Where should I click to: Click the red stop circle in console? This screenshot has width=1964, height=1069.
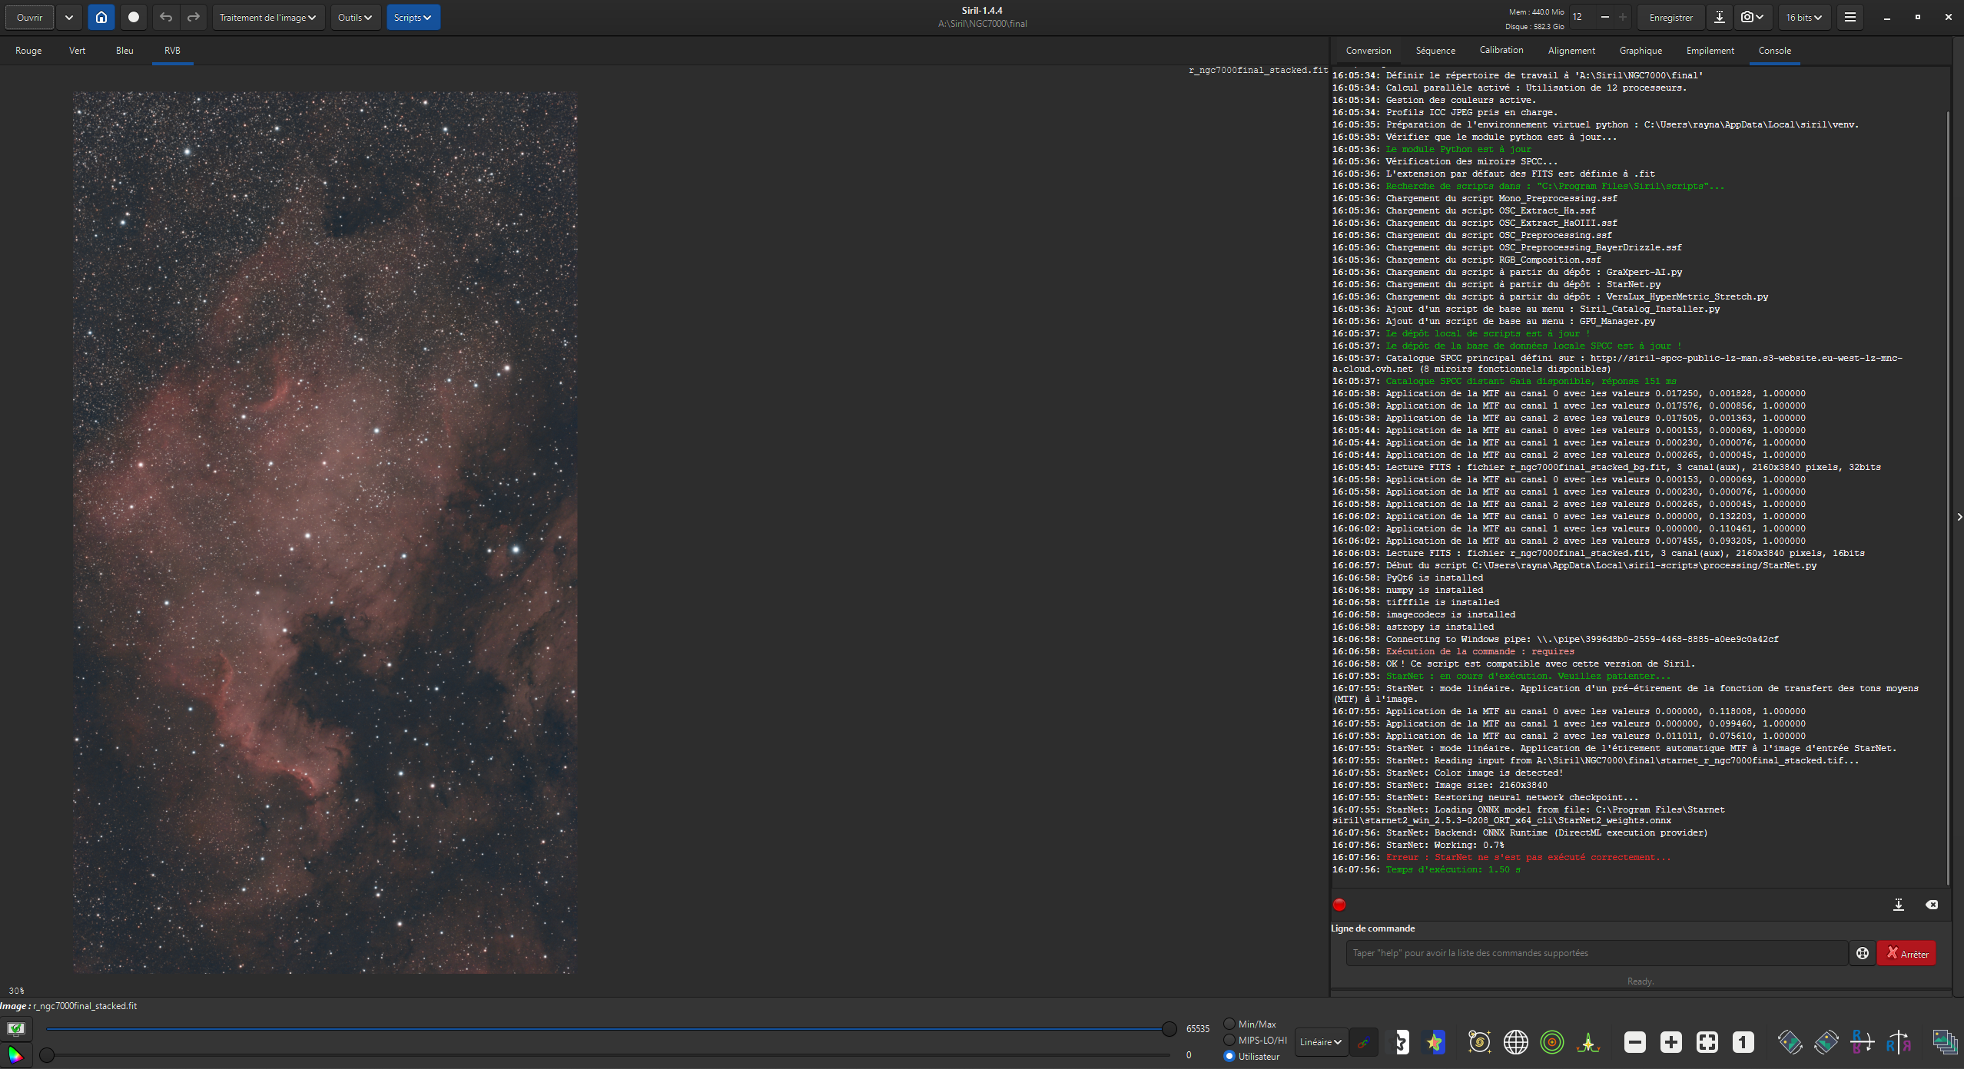(x=1339, y=905)
